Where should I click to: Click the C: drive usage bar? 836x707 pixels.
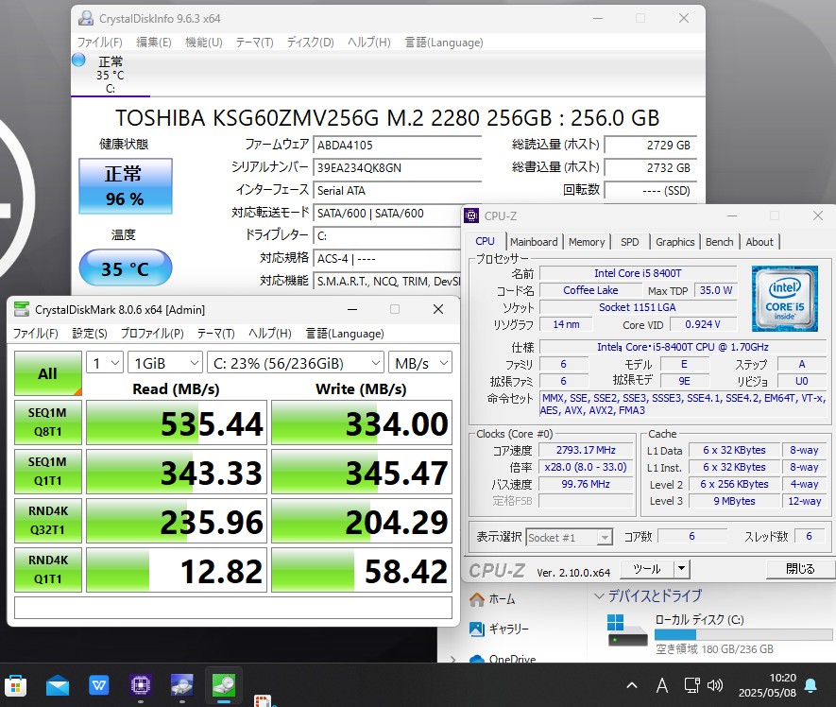pos(743,634)
